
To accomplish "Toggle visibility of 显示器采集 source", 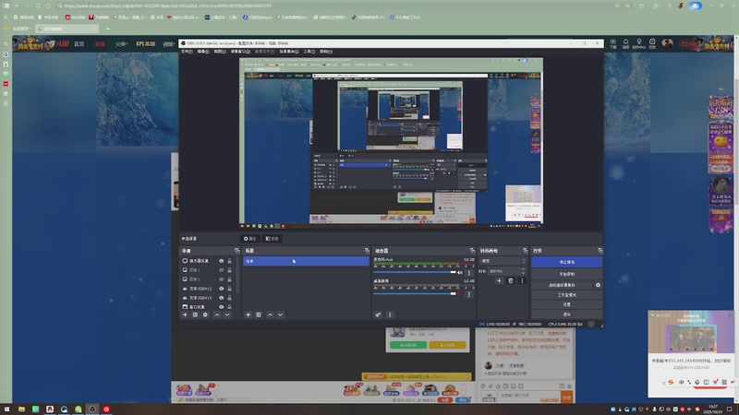I will click(221, 261).
